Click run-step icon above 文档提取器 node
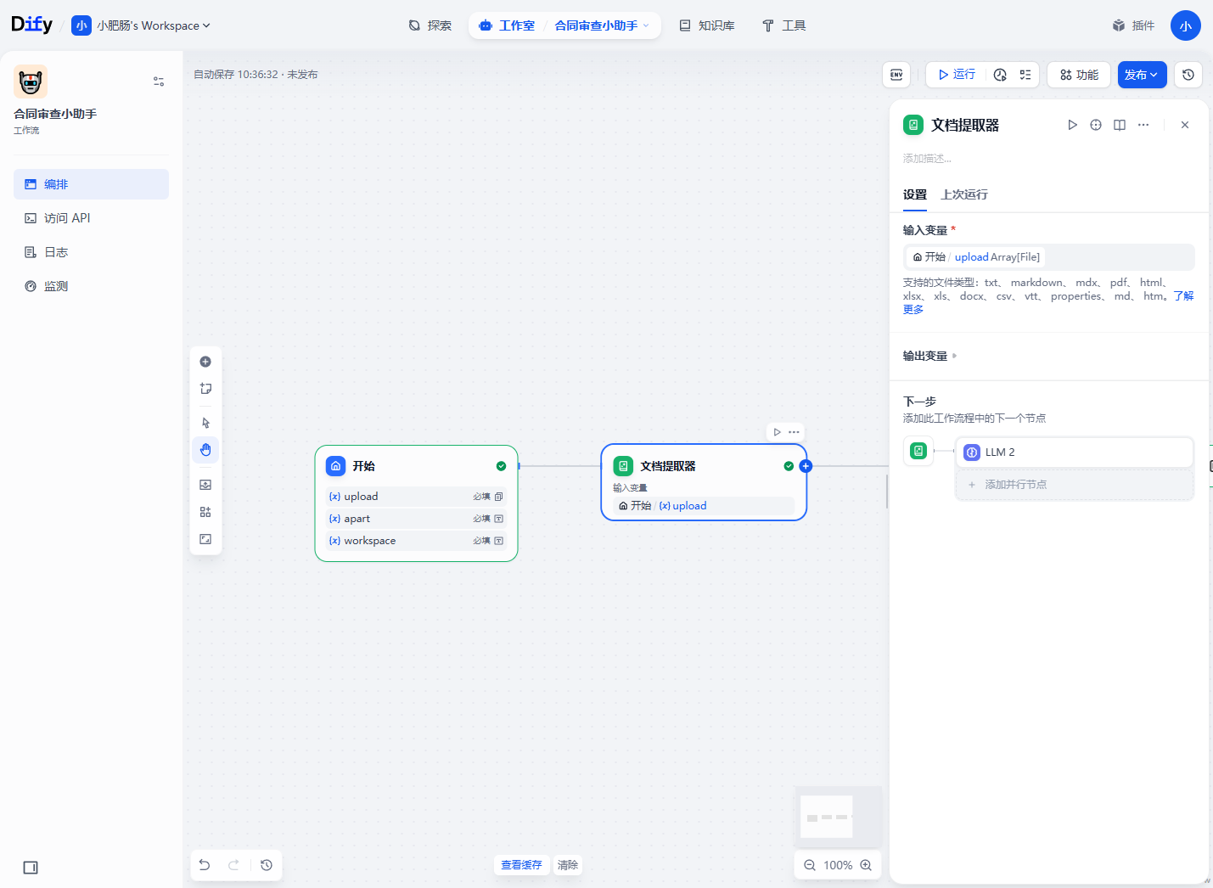Viewport: 1213px width, 888px height. tap(777, 432)
